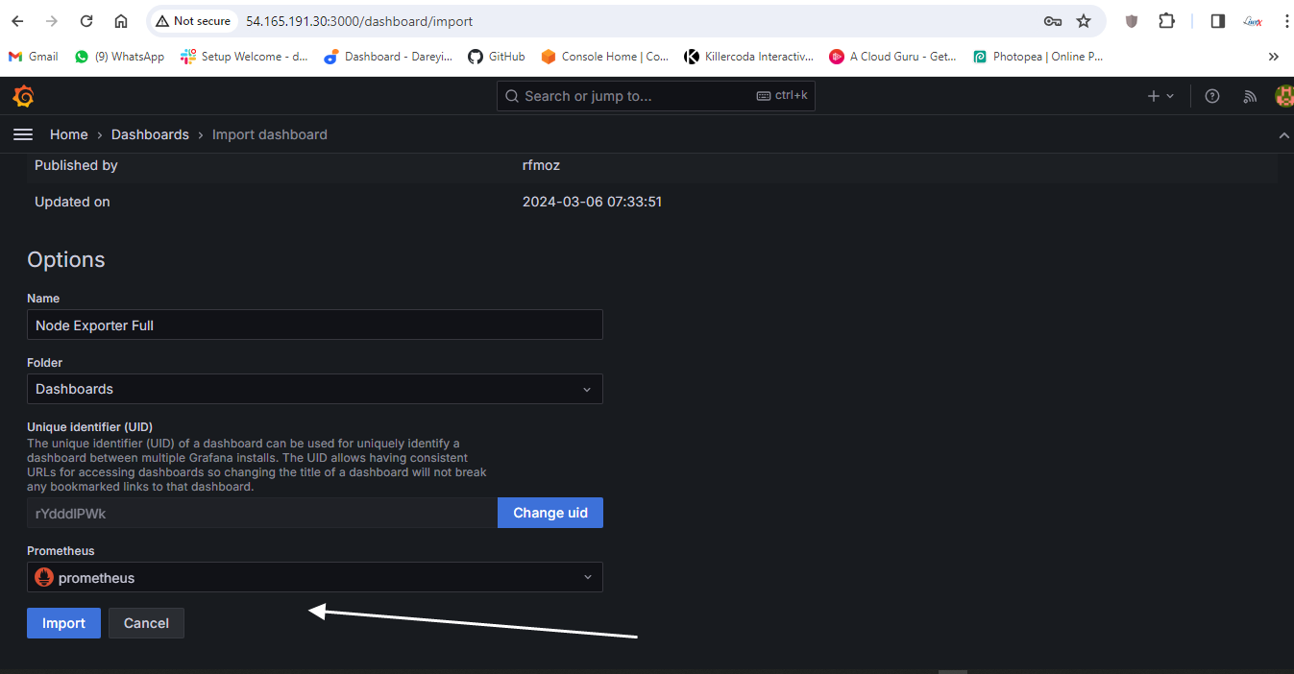
Task: Expand the plus new-item dropdown
Action: (1160, 96)
